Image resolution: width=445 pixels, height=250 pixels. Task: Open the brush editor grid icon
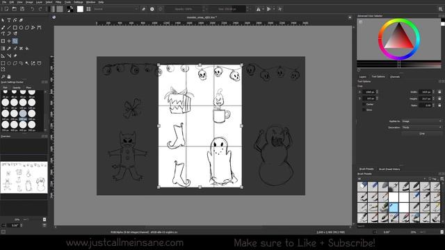[88, 9]
